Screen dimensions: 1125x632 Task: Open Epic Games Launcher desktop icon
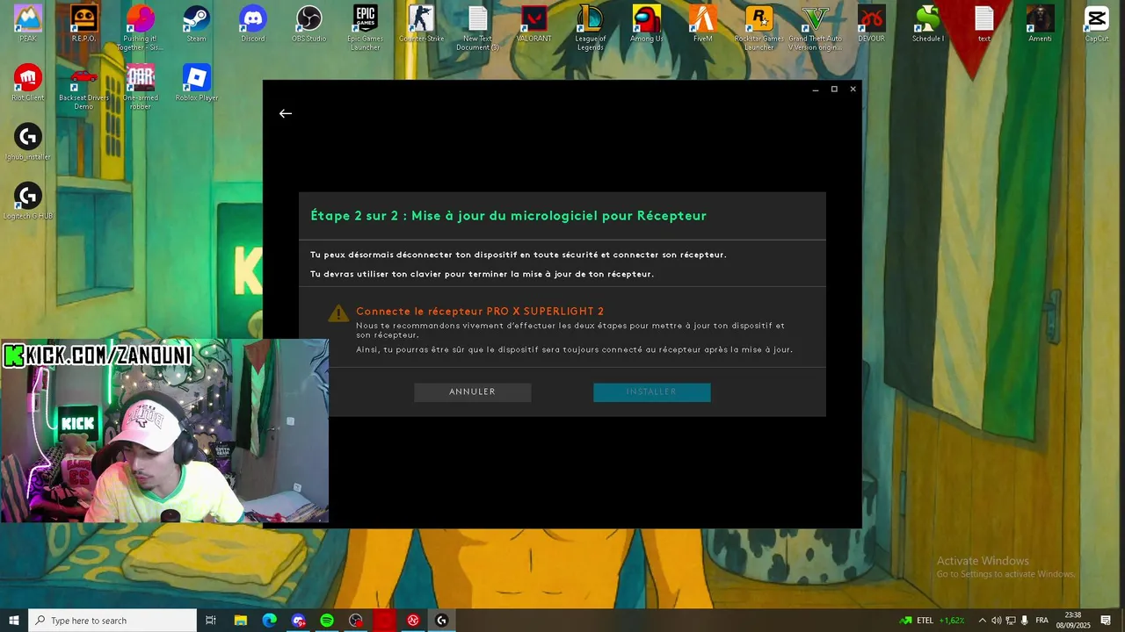(366, 28)
